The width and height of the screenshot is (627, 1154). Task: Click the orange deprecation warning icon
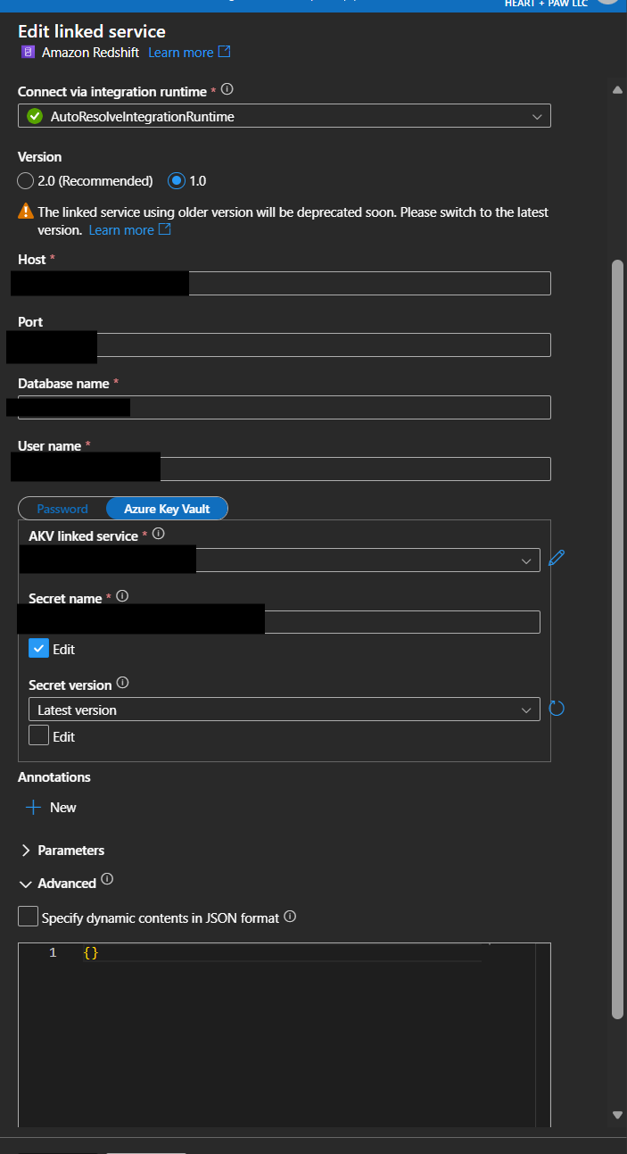(26, 212)
